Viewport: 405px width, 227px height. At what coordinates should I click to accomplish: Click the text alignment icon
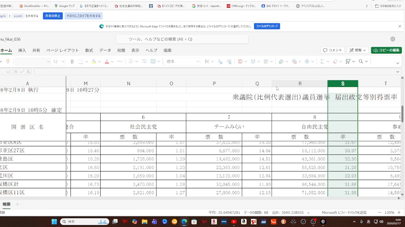click(131, 61)
